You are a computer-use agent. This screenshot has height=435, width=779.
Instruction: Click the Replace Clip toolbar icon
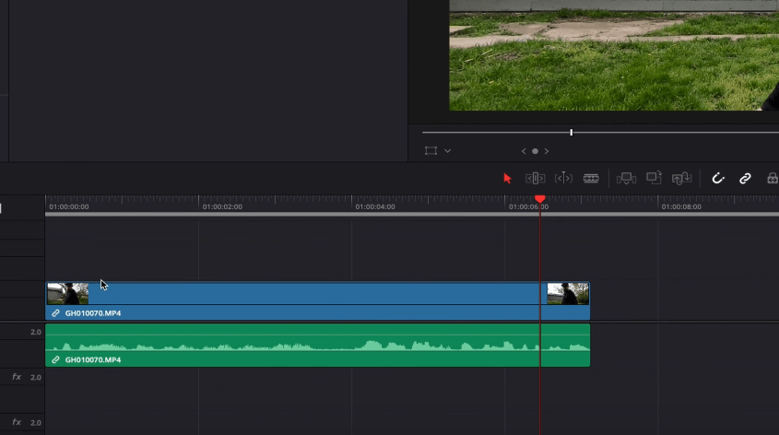681,178
